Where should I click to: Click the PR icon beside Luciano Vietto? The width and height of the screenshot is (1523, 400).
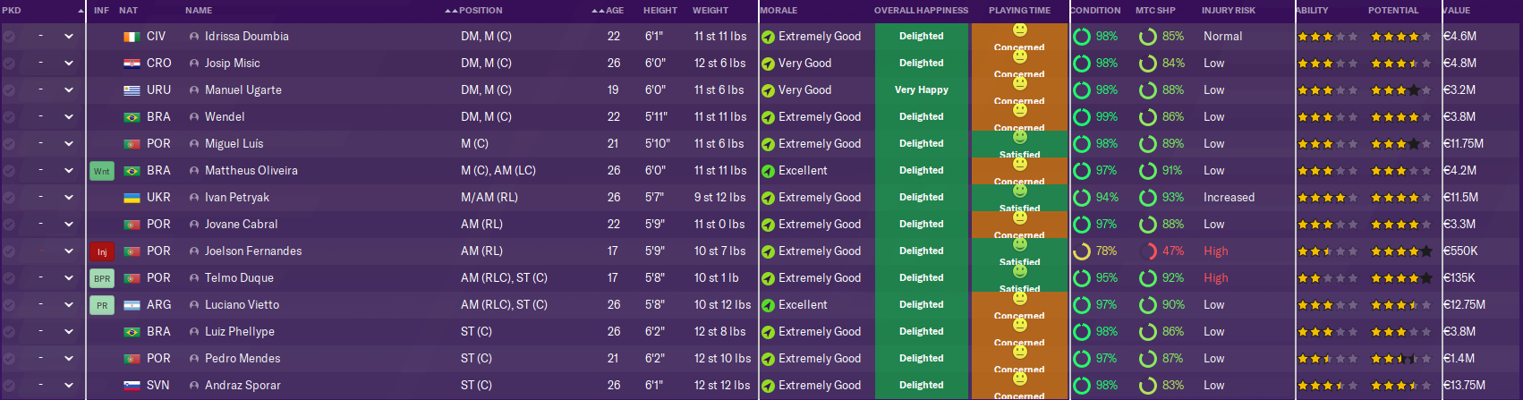click(x=102, y=305)
